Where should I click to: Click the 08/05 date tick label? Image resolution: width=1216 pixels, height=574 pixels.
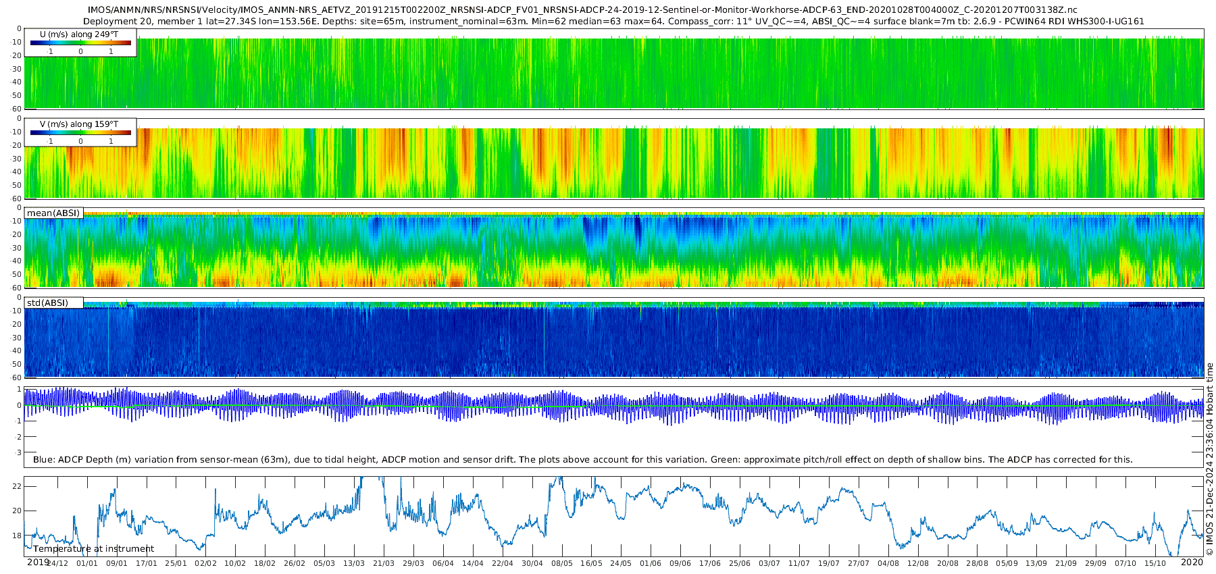pos(561,563)
